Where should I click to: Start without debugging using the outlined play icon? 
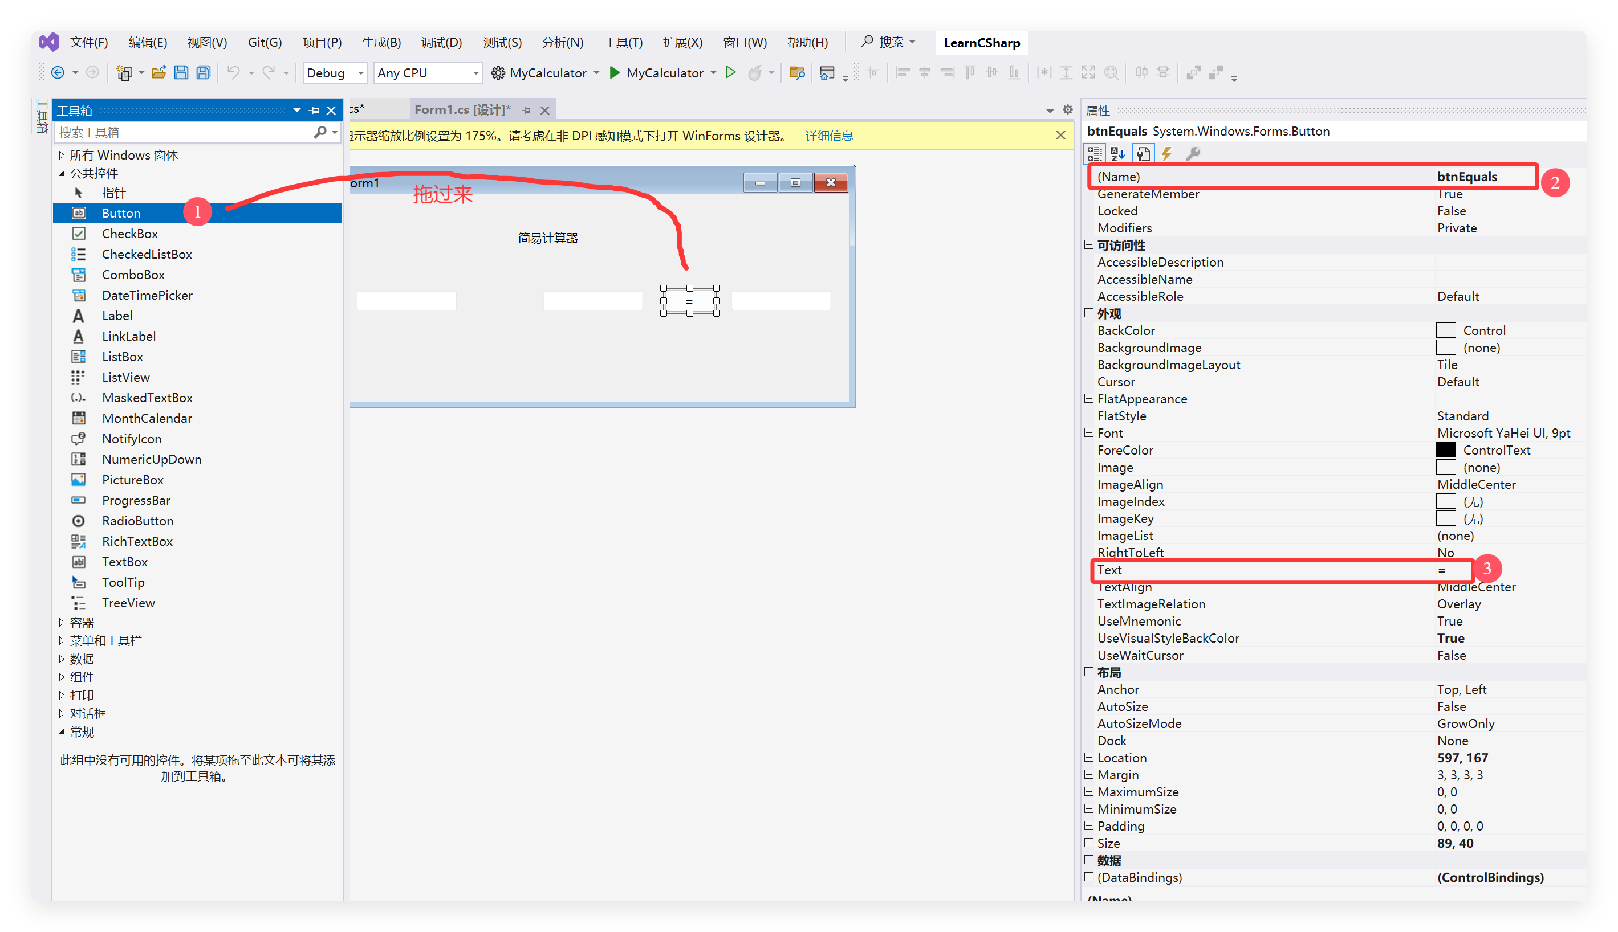730,73
